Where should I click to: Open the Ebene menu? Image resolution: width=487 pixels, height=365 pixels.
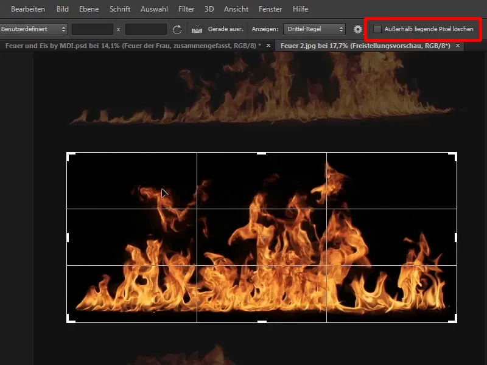point(89,9)
